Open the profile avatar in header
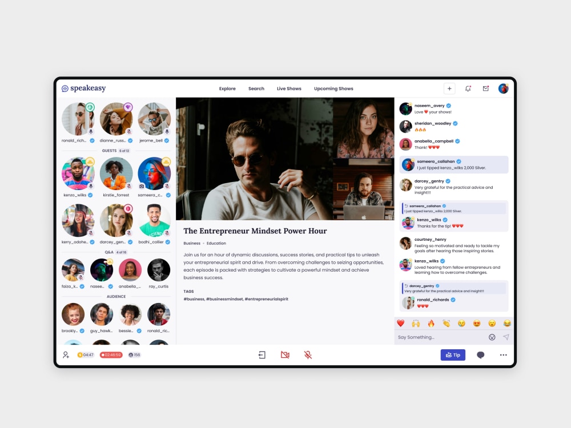571x428 pixels. coord(503,88)
